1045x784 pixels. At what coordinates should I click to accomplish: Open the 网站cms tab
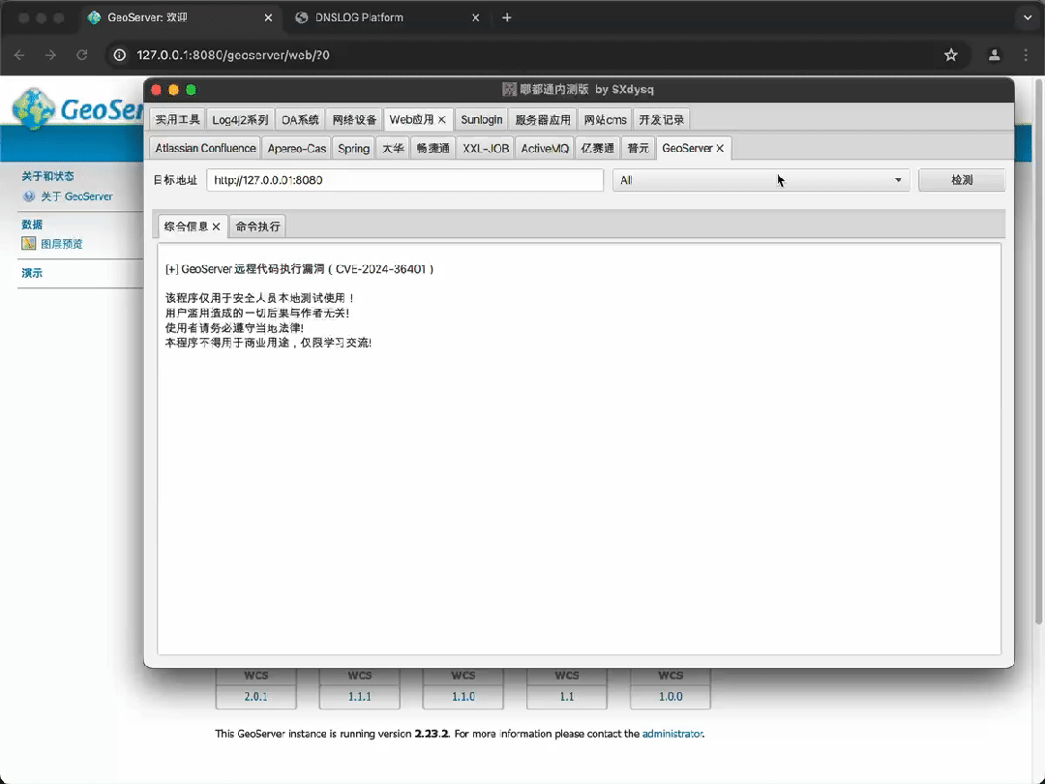click(x=605, y=120)
